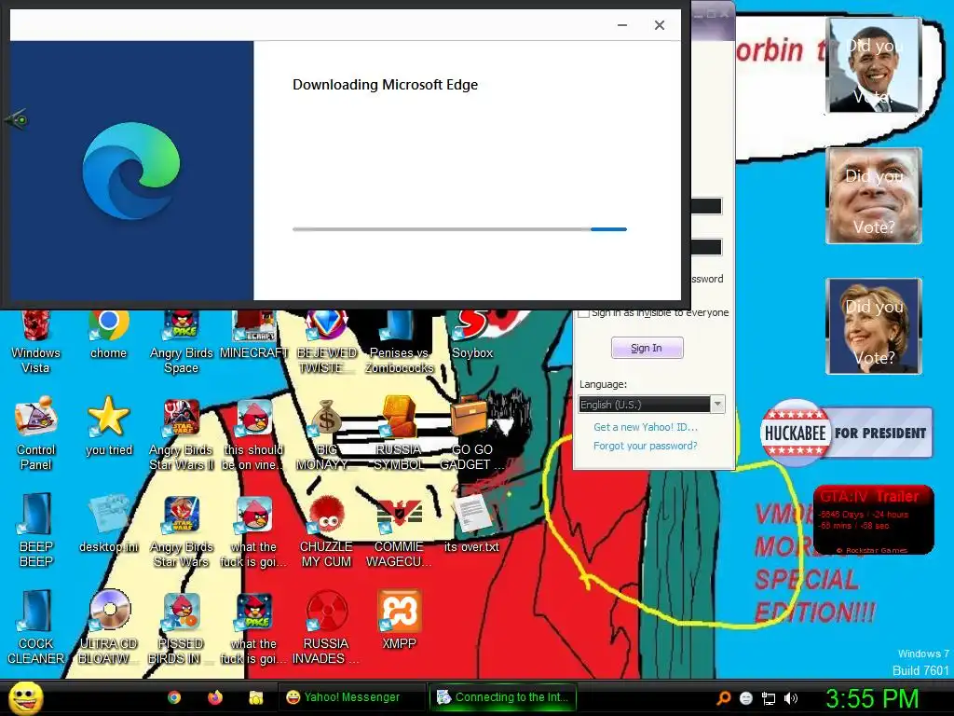This screenshot has width=954, height=716.
Task: Launch Firefox from the taskbar
Action: pyautogui.click(x=215, y=697)
